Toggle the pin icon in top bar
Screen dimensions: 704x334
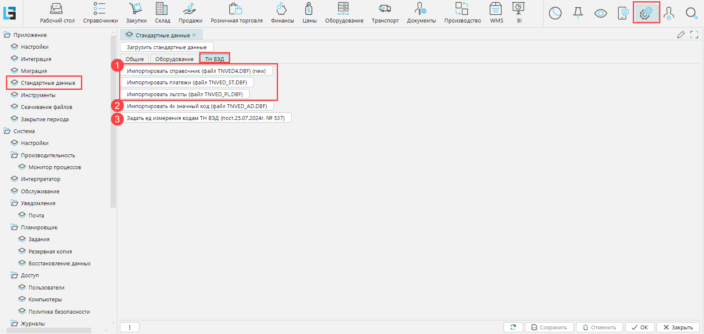point(578,13)
